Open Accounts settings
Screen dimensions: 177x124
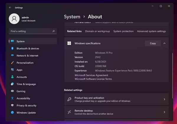pyautogui.click(x=22, y=77)
